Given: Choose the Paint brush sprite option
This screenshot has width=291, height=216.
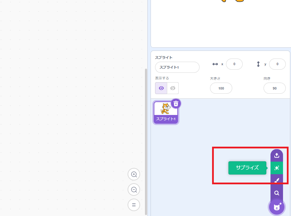Looking at the screenshot, I should (x=277, y=180).
